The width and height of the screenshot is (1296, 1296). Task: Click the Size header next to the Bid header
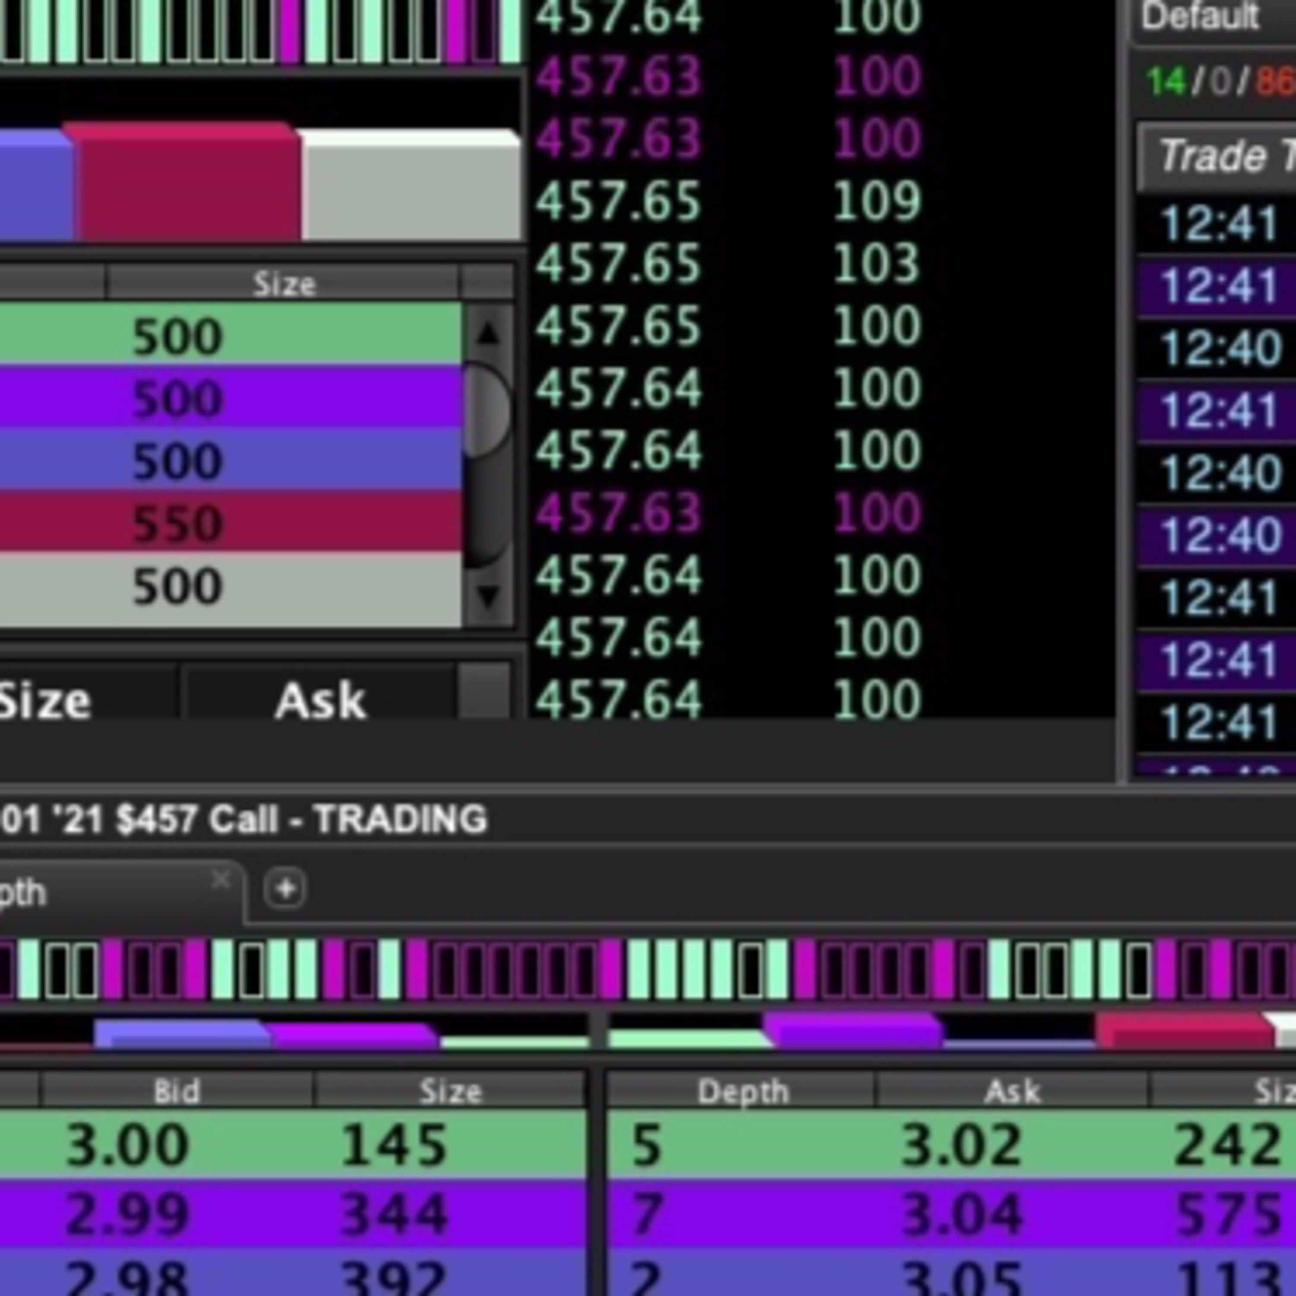pyautogui.click(x=450, y=1091)
